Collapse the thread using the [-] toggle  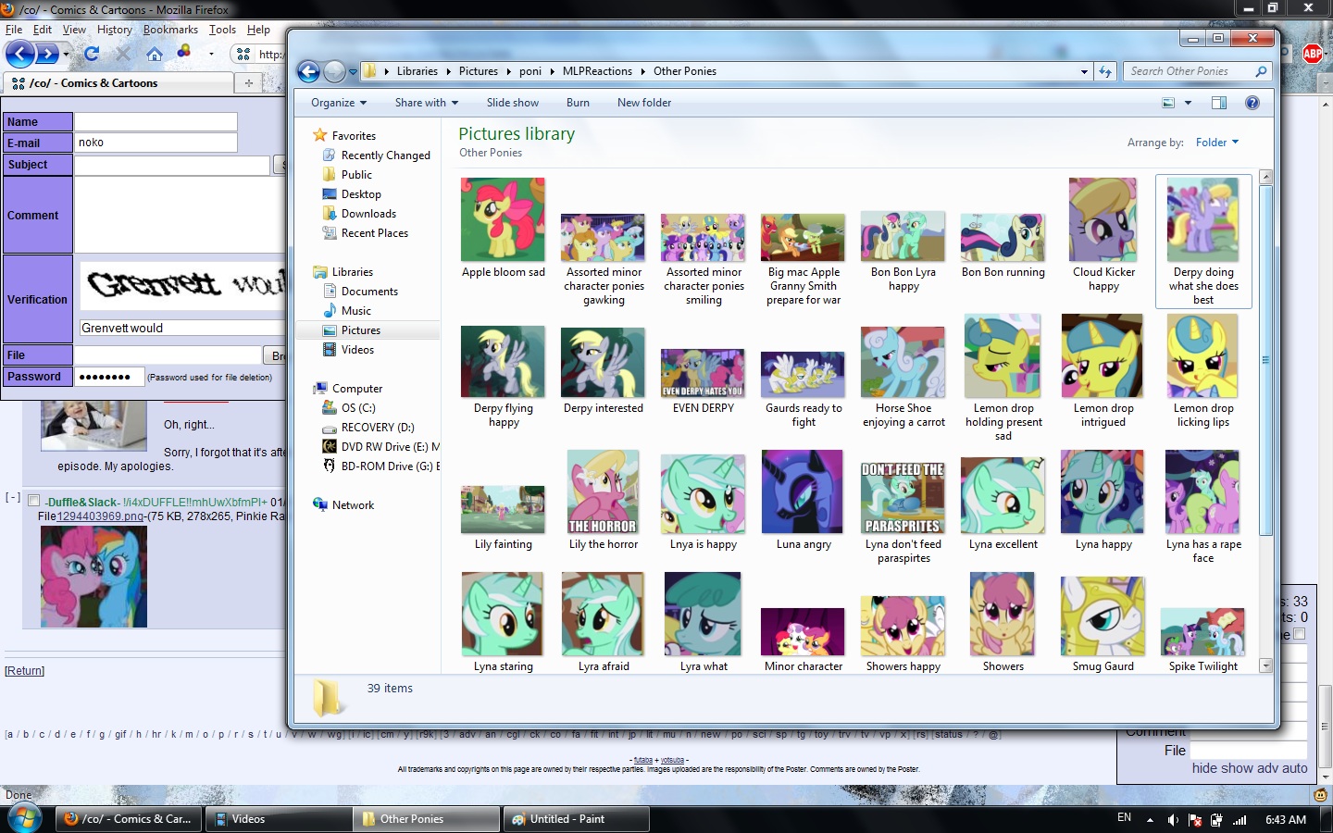click(x=12, y=497)
